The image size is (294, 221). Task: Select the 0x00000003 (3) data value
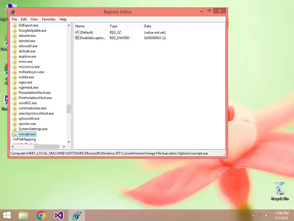(x=155, y=38)
